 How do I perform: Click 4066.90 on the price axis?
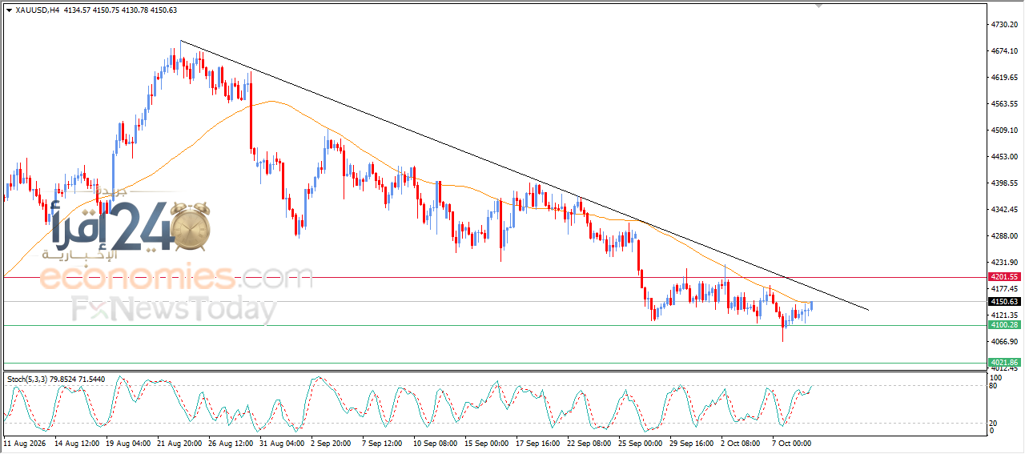coord(1004,342)
